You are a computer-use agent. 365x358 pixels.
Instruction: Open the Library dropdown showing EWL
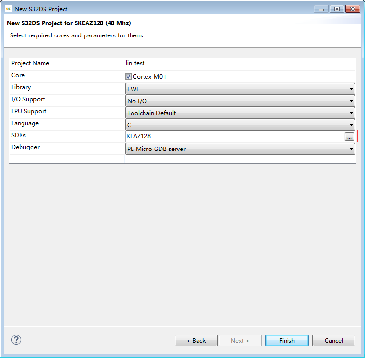tap(240, 89)
